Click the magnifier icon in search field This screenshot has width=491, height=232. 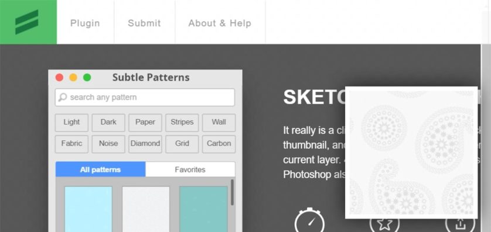coord(63,97)
